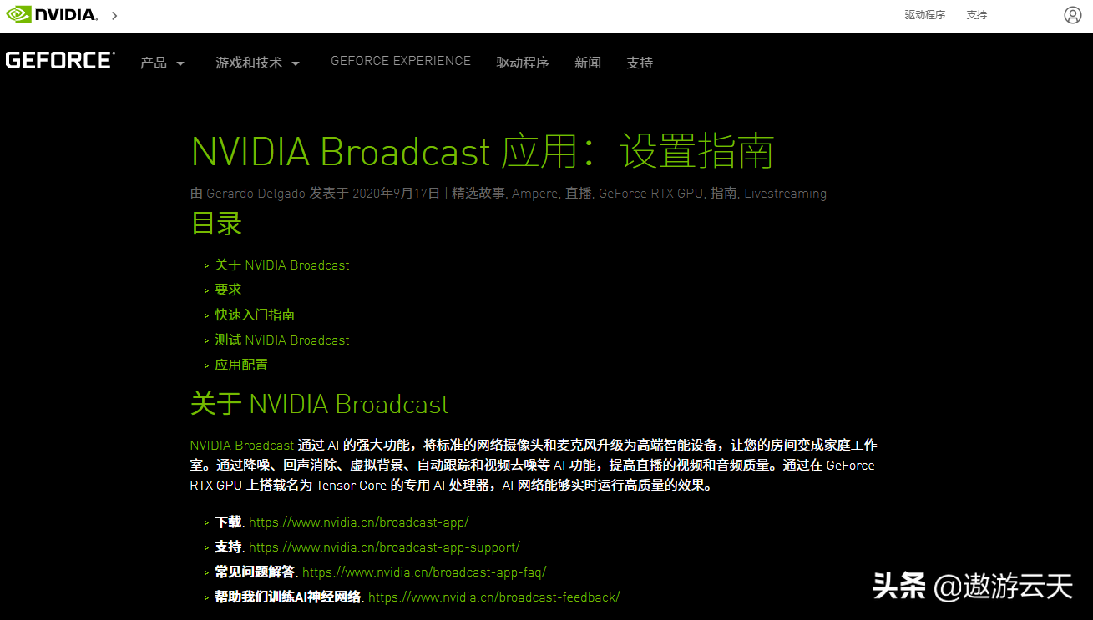The image size is (1093, 620).
Task: Open the broadcast-app download URL
Action: point(359,522)
